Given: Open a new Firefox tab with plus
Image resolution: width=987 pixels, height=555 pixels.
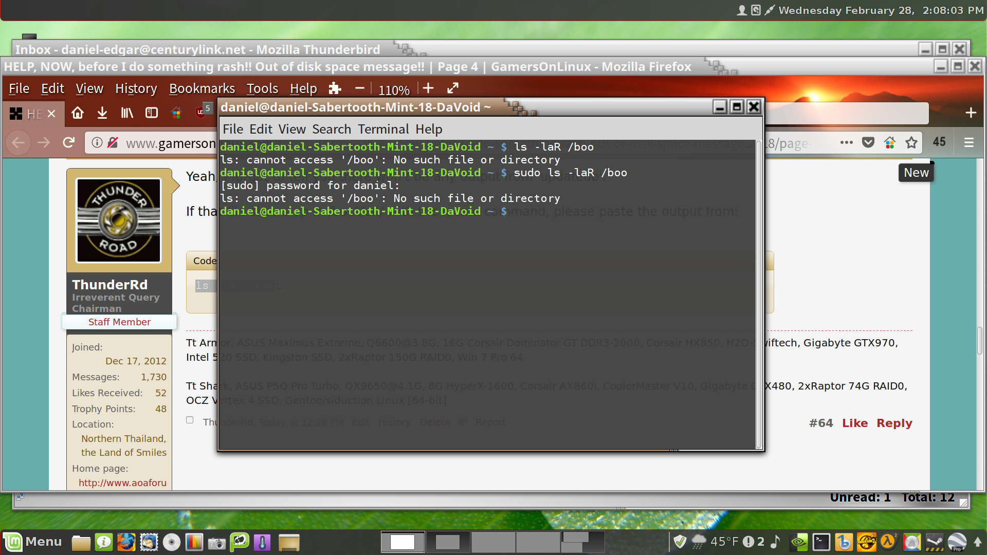Looking at the screenshot, I should (971, 113).
